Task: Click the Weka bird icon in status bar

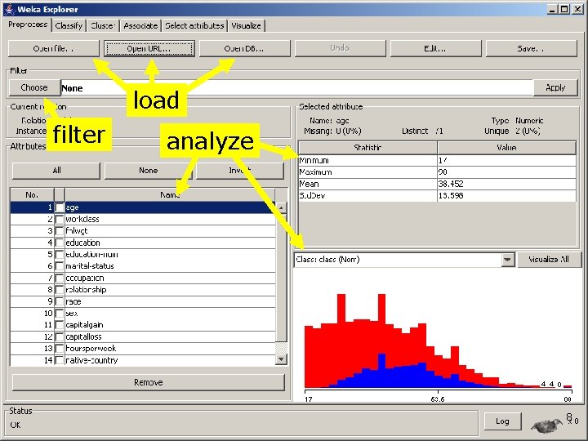Action: click(x=546, y=425)
